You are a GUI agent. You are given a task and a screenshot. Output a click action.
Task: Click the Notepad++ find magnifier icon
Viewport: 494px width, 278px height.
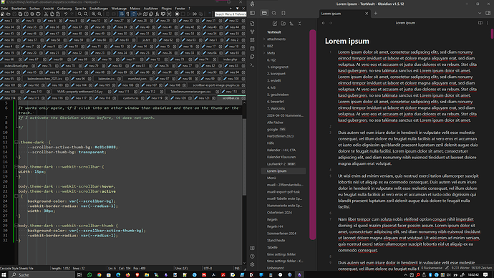pyautogui.click(x=79, y=14)
